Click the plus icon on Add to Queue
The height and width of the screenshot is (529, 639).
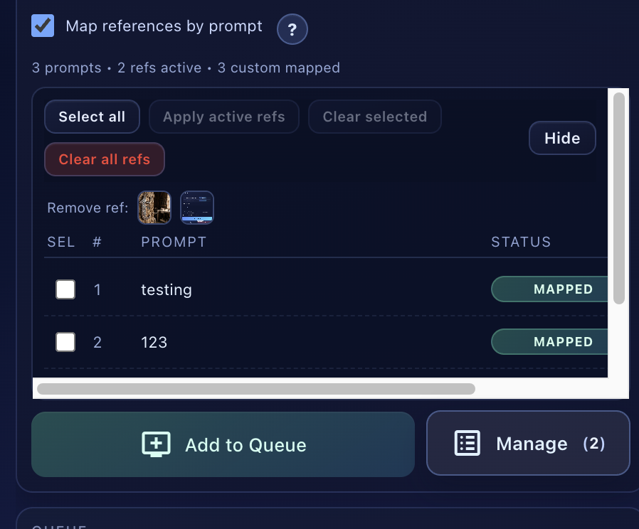coord(155,443)
